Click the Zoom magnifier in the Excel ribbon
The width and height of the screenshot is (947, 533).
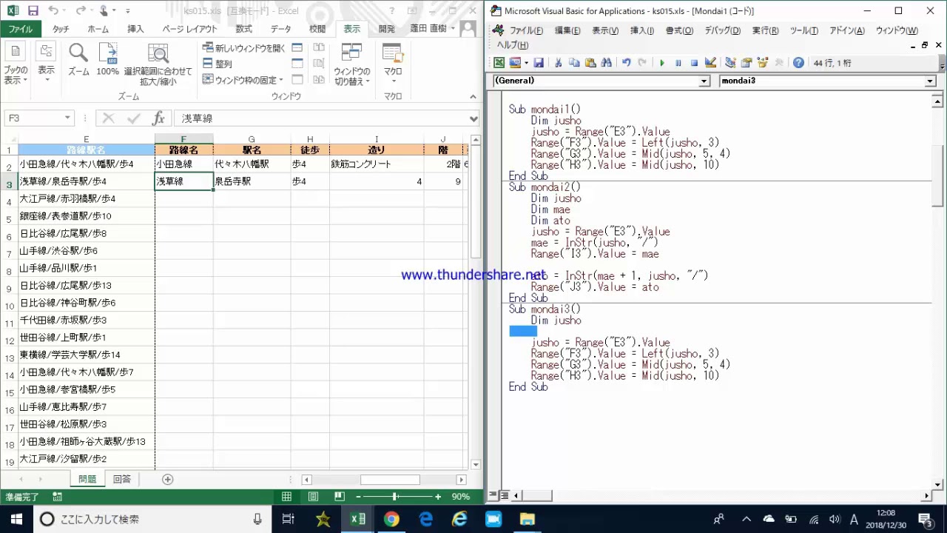click(78, 58)
